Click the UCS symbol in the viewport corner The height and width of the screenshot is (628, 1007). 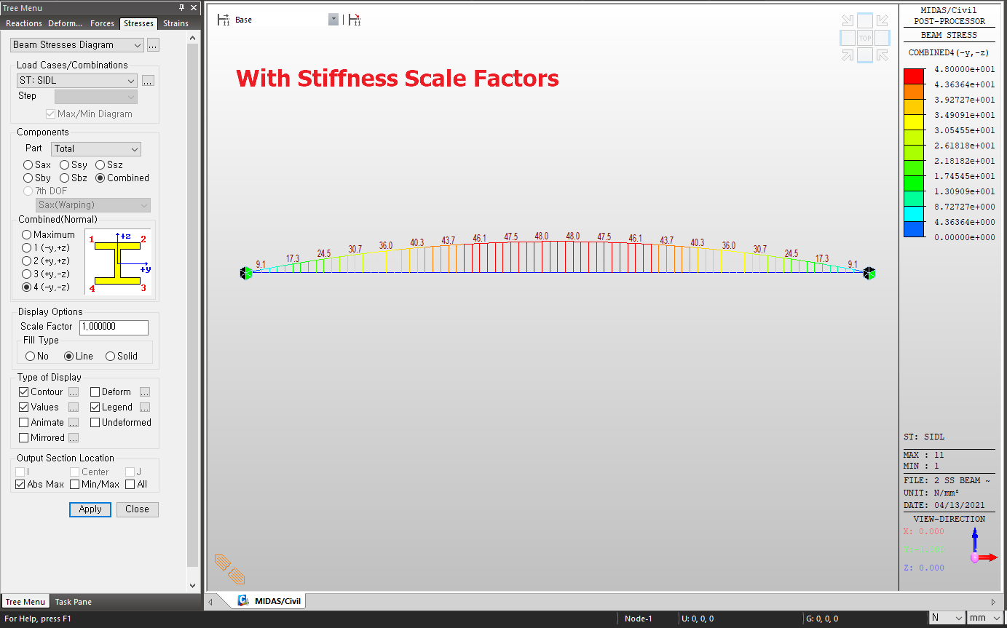(230, 569)
